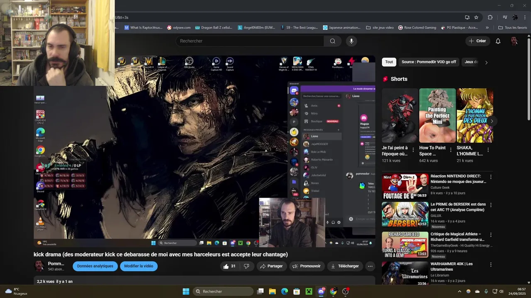Click the Partager button
The width and height of the screenshot is (531, 298).
click(271, 266)
